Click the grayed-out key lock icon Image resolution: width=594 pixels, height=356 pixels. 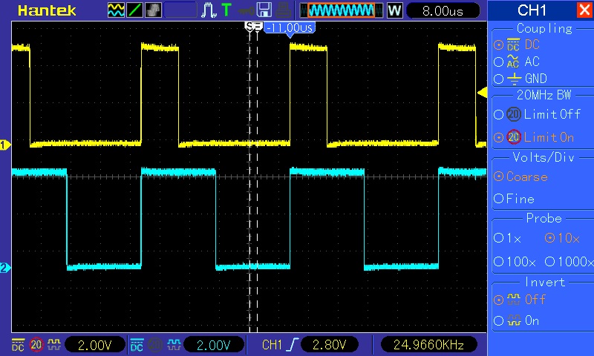pos(247,10)
